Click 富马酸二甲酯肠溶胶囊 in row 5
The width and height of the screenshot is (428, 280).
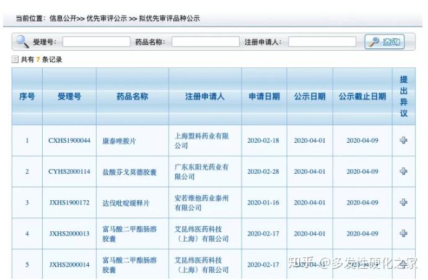(x=129, y=265)
